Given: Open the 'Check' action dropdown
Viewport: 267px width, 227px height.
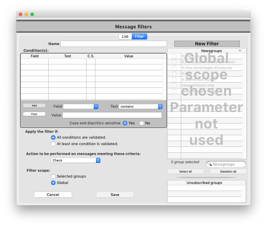Looking at the screenshot, I should tap(76, 160).
